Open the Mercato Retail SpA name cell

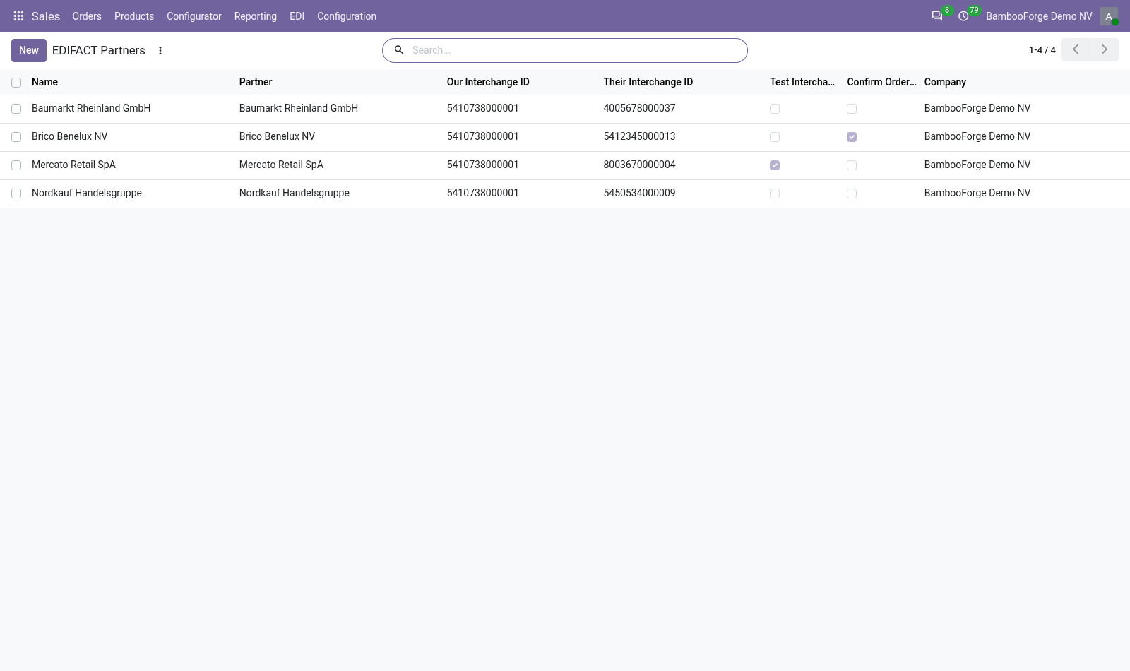[x=73, y=165]
